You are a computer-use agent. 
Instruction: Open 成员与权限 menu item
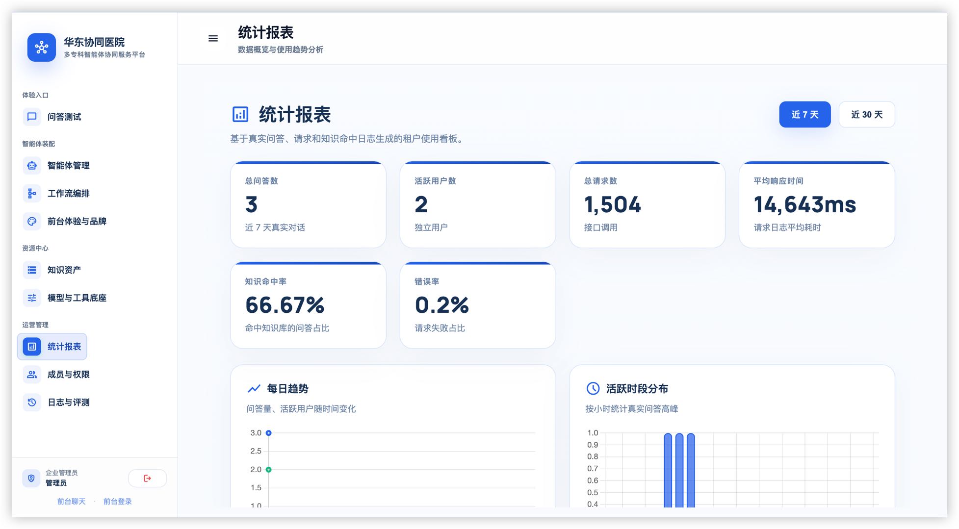tap(56, 375)
